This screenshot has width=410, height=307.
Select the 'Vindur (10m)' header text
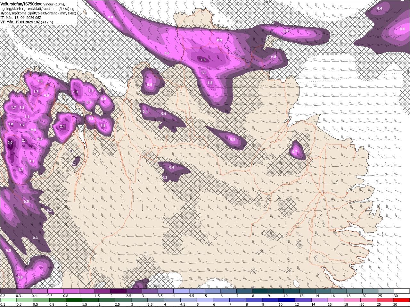point(54,4)
